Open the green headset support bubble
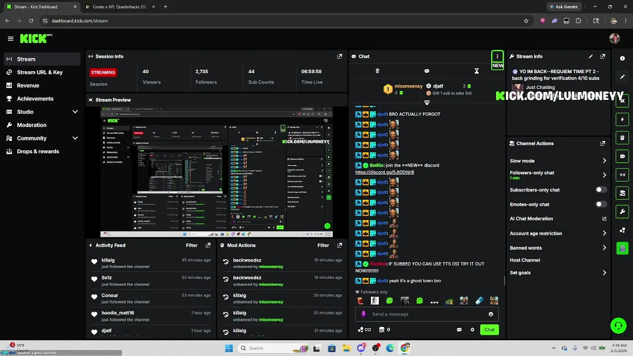This screenshot has height=356, width=633. point(618,325)
